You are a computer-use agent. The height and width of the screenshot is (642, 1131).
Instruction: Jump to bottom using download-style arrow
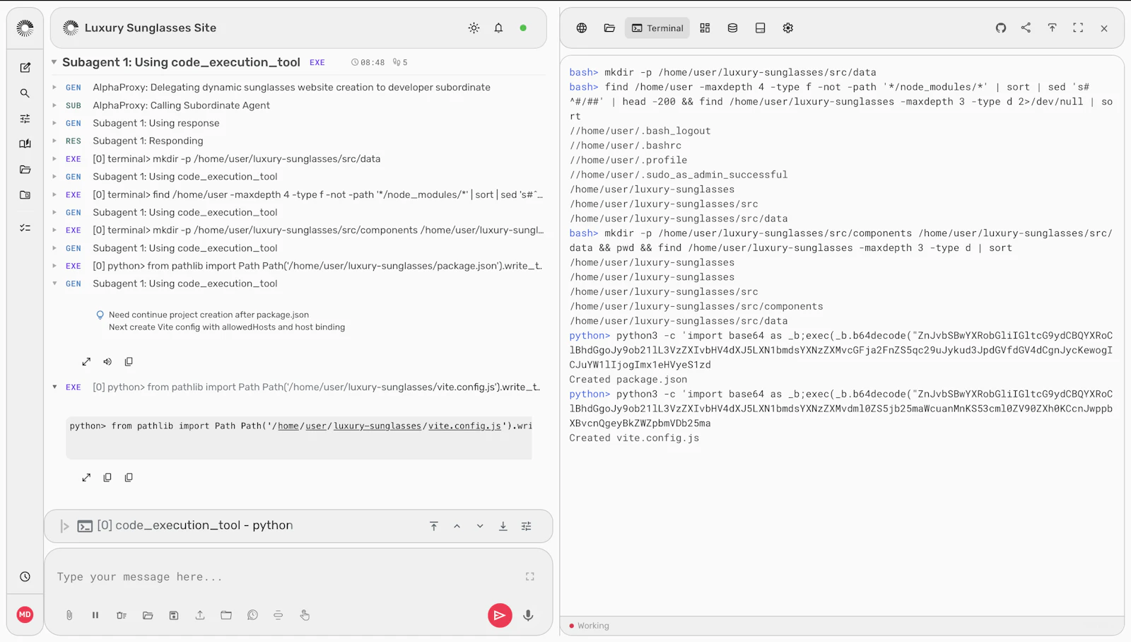pos(503,526)
